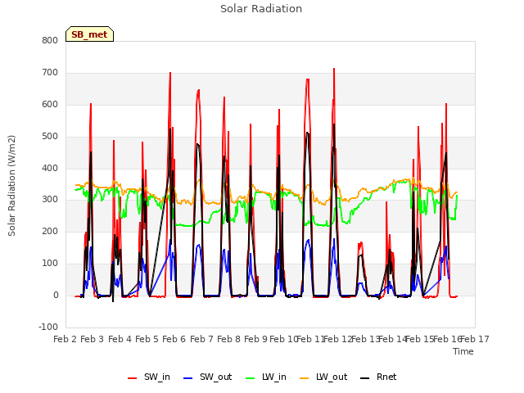This screenshot has width=524, height=393.
Task: Click the 100 y-axis tick label
Action: click(x=50, y=264)
